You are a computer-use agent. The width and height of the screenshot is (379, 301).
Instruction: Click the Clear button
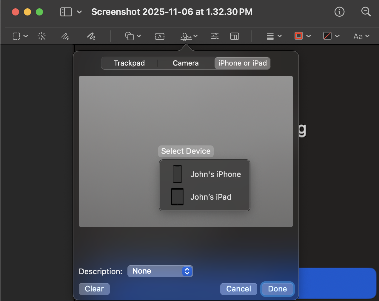[x=94, y=289]
